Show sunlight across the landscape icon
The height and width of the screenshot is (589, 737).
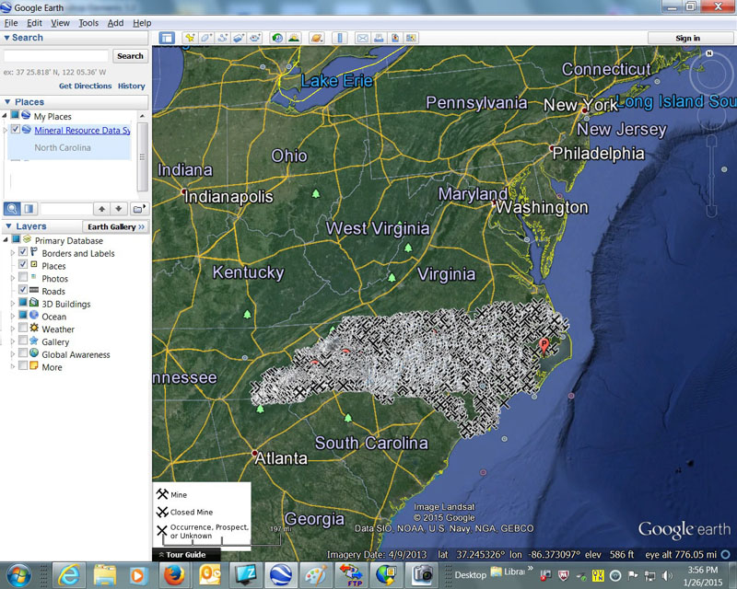pos(294,38)
